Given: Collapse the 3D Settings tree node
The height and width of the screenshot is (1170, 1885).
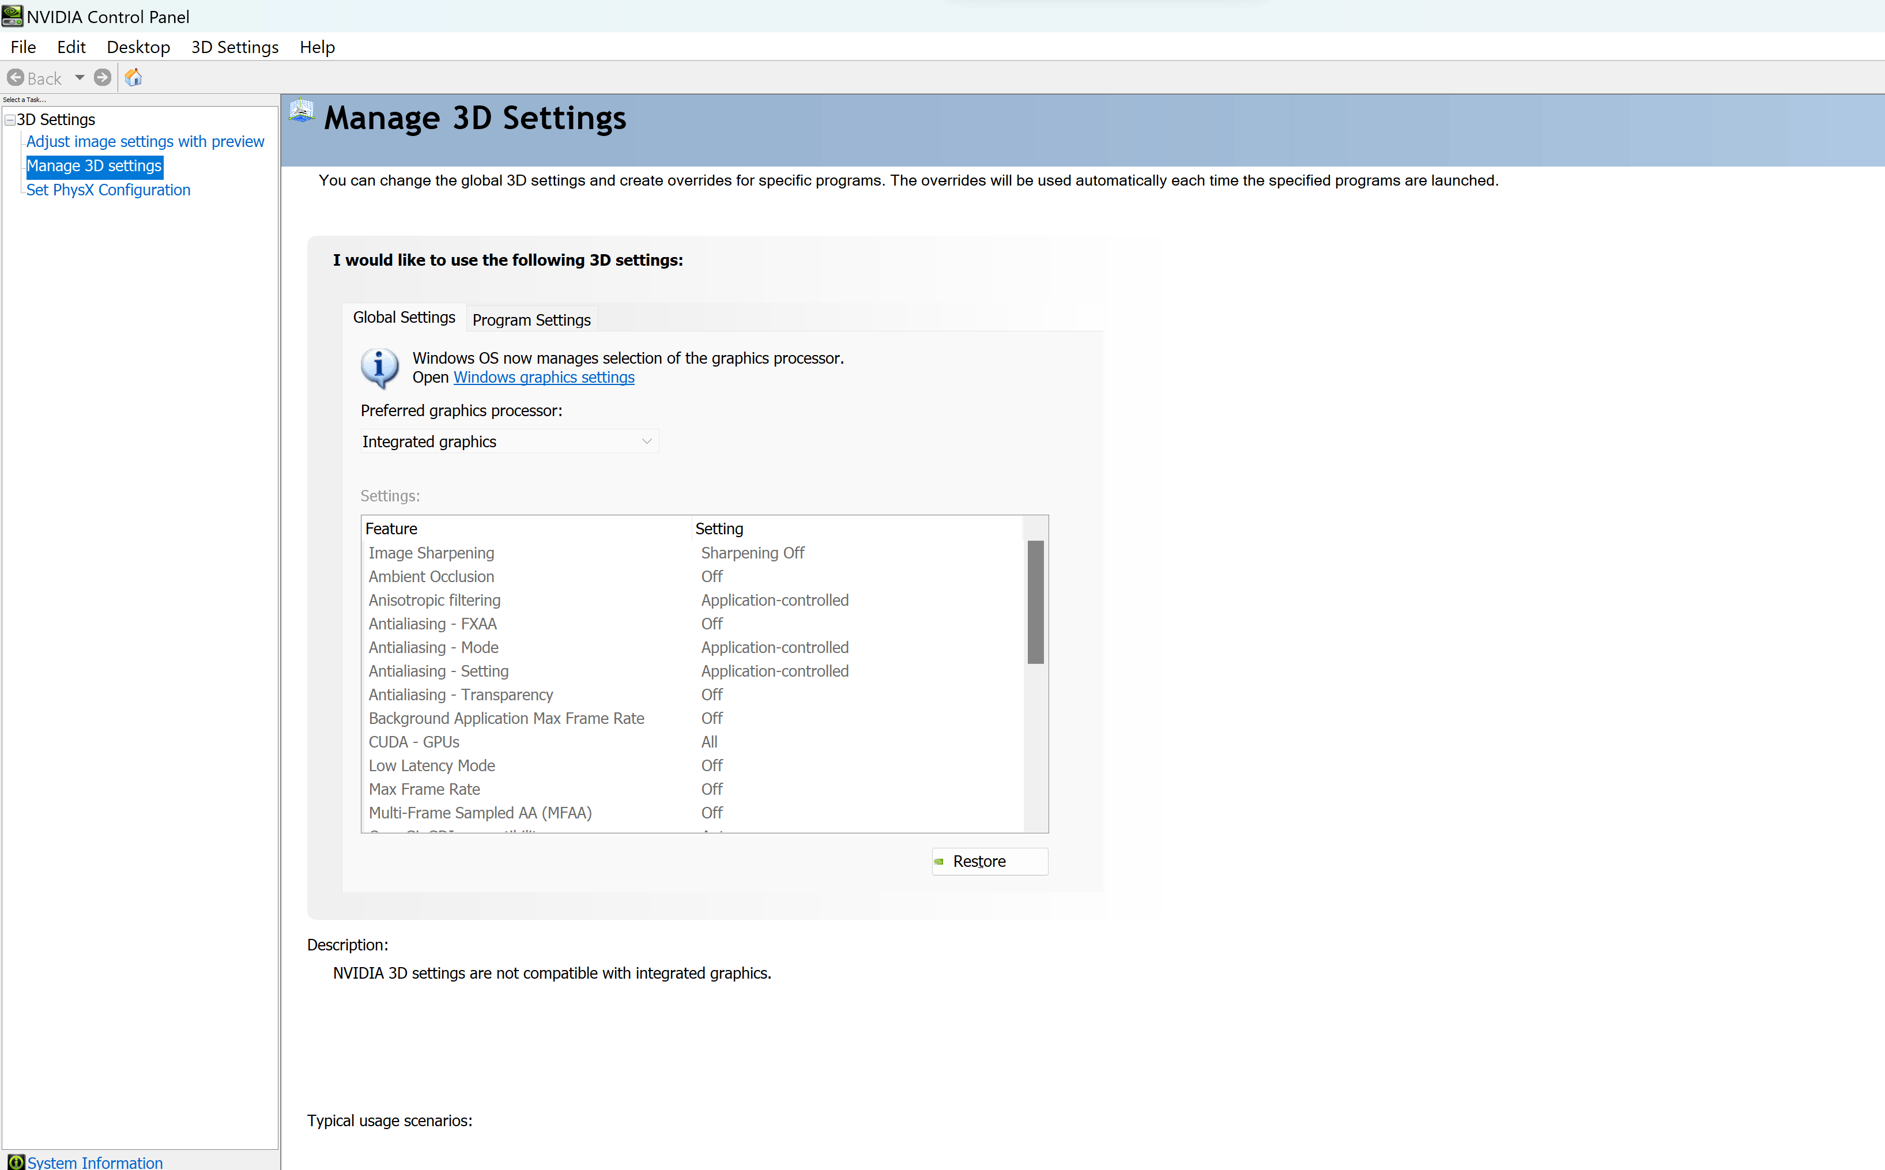Looking at the screenshot, I should tap(10, 120).
